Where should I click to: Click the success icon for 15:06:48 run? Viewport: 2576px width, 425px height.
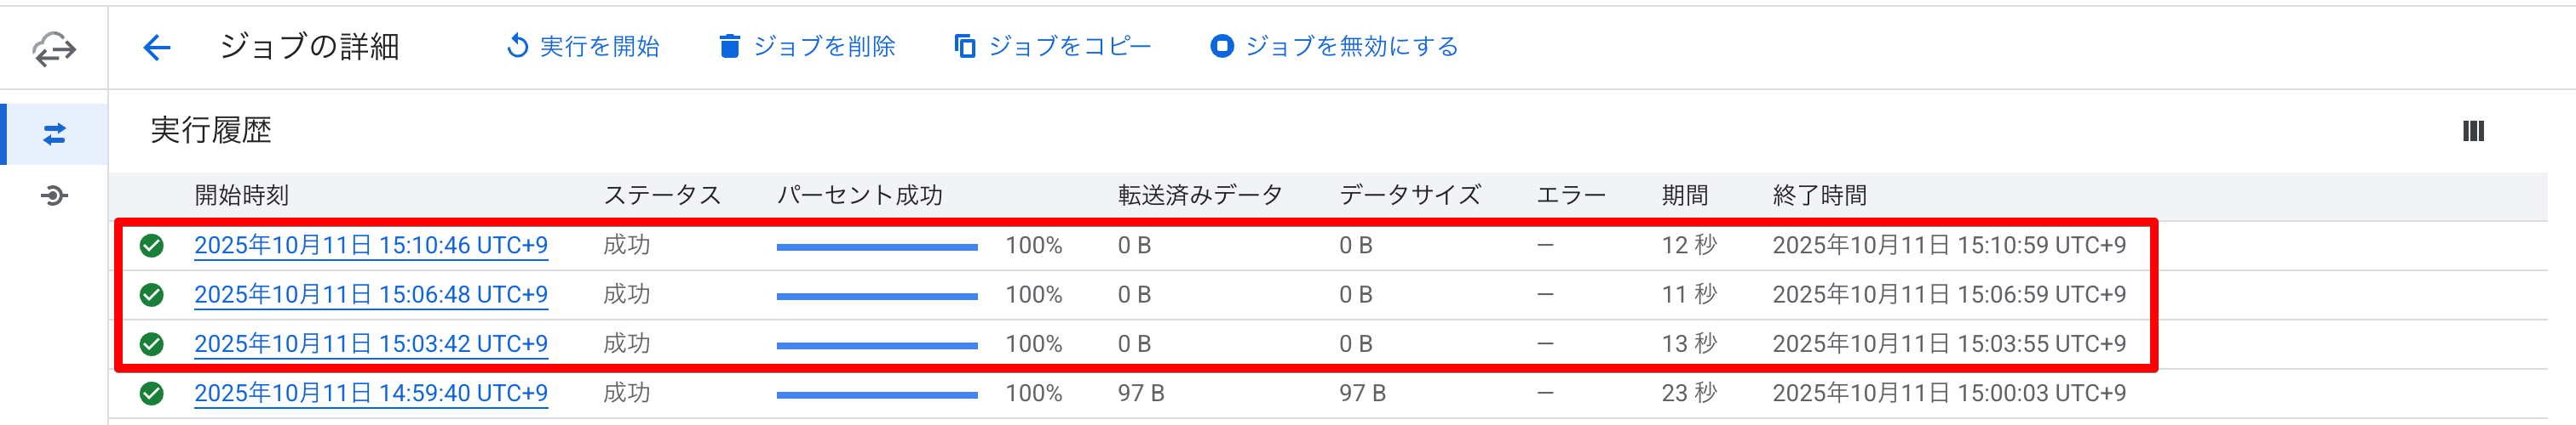(152, 295)
